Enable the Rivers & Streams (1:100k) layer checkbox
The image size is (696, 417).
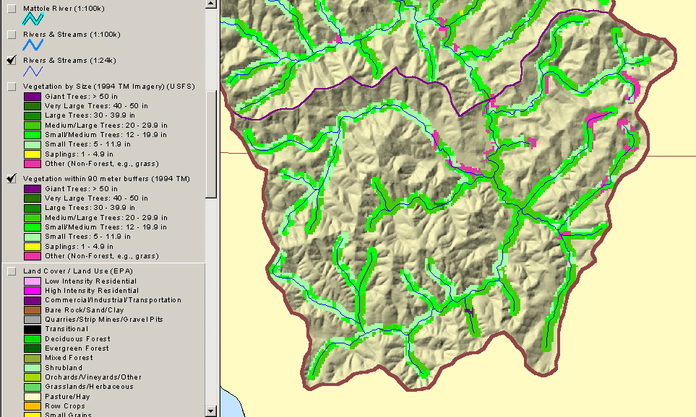coord(12,35)
